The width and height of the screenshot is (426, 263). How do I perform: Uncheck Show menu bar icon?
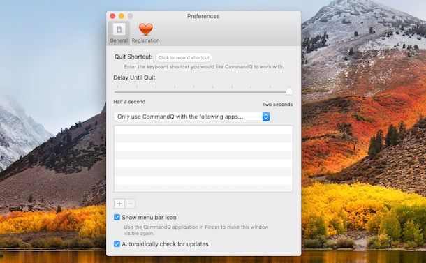tap(117, 218)
